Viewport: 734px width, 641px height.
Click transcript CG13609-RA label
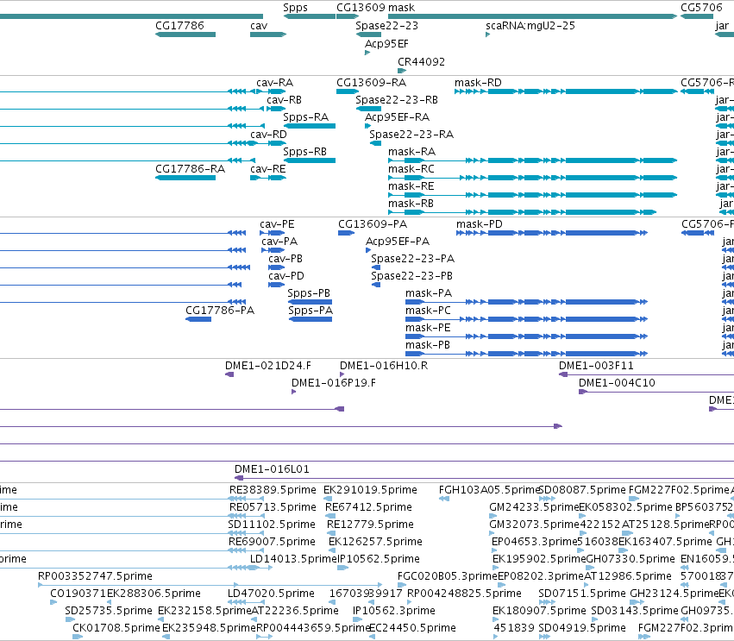[372, 83]
